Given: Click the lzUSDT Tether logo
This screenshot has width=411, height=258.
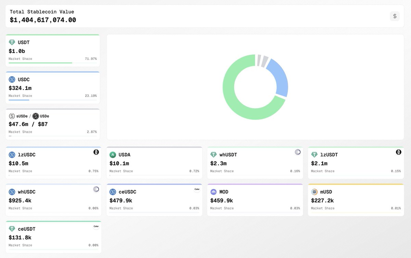Looking at the screenshot, I should point(314,155).
